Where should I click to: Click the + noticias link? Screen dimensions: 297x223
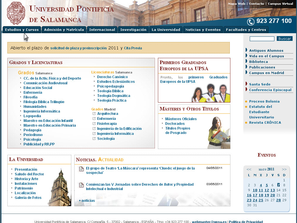tap(87, 201)
